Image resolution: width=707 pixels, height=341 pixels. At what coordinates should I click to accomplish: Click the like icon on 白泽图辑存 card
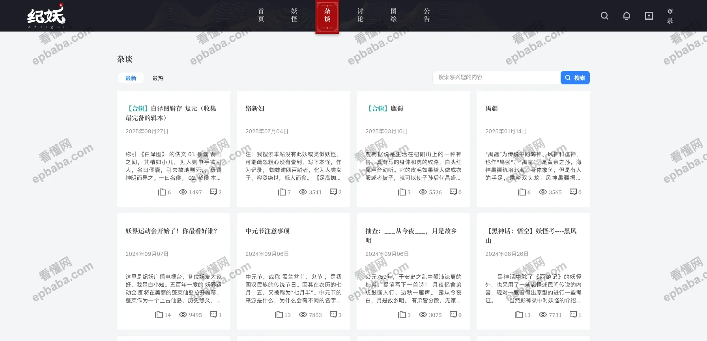point(162,192)
